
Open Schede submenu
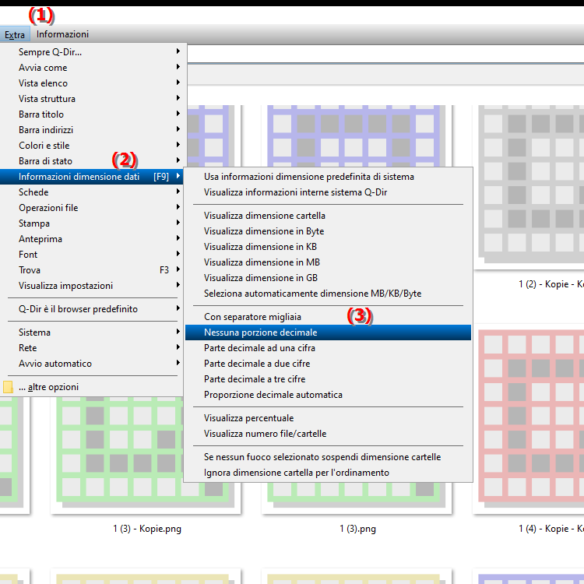[x=92, y=192]
